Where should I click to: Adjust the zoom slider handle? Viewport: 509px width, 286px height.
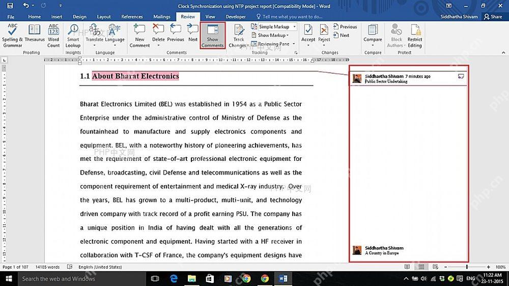(x=467, y=267)
